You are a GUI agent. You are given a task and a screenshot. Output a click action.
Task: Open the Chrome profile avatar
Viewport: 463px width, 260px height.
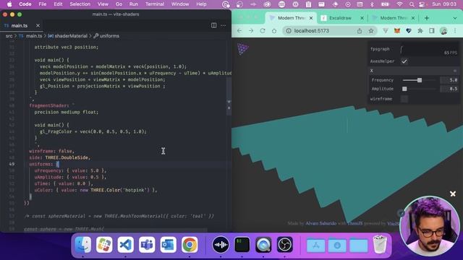[x=443, y=30]
